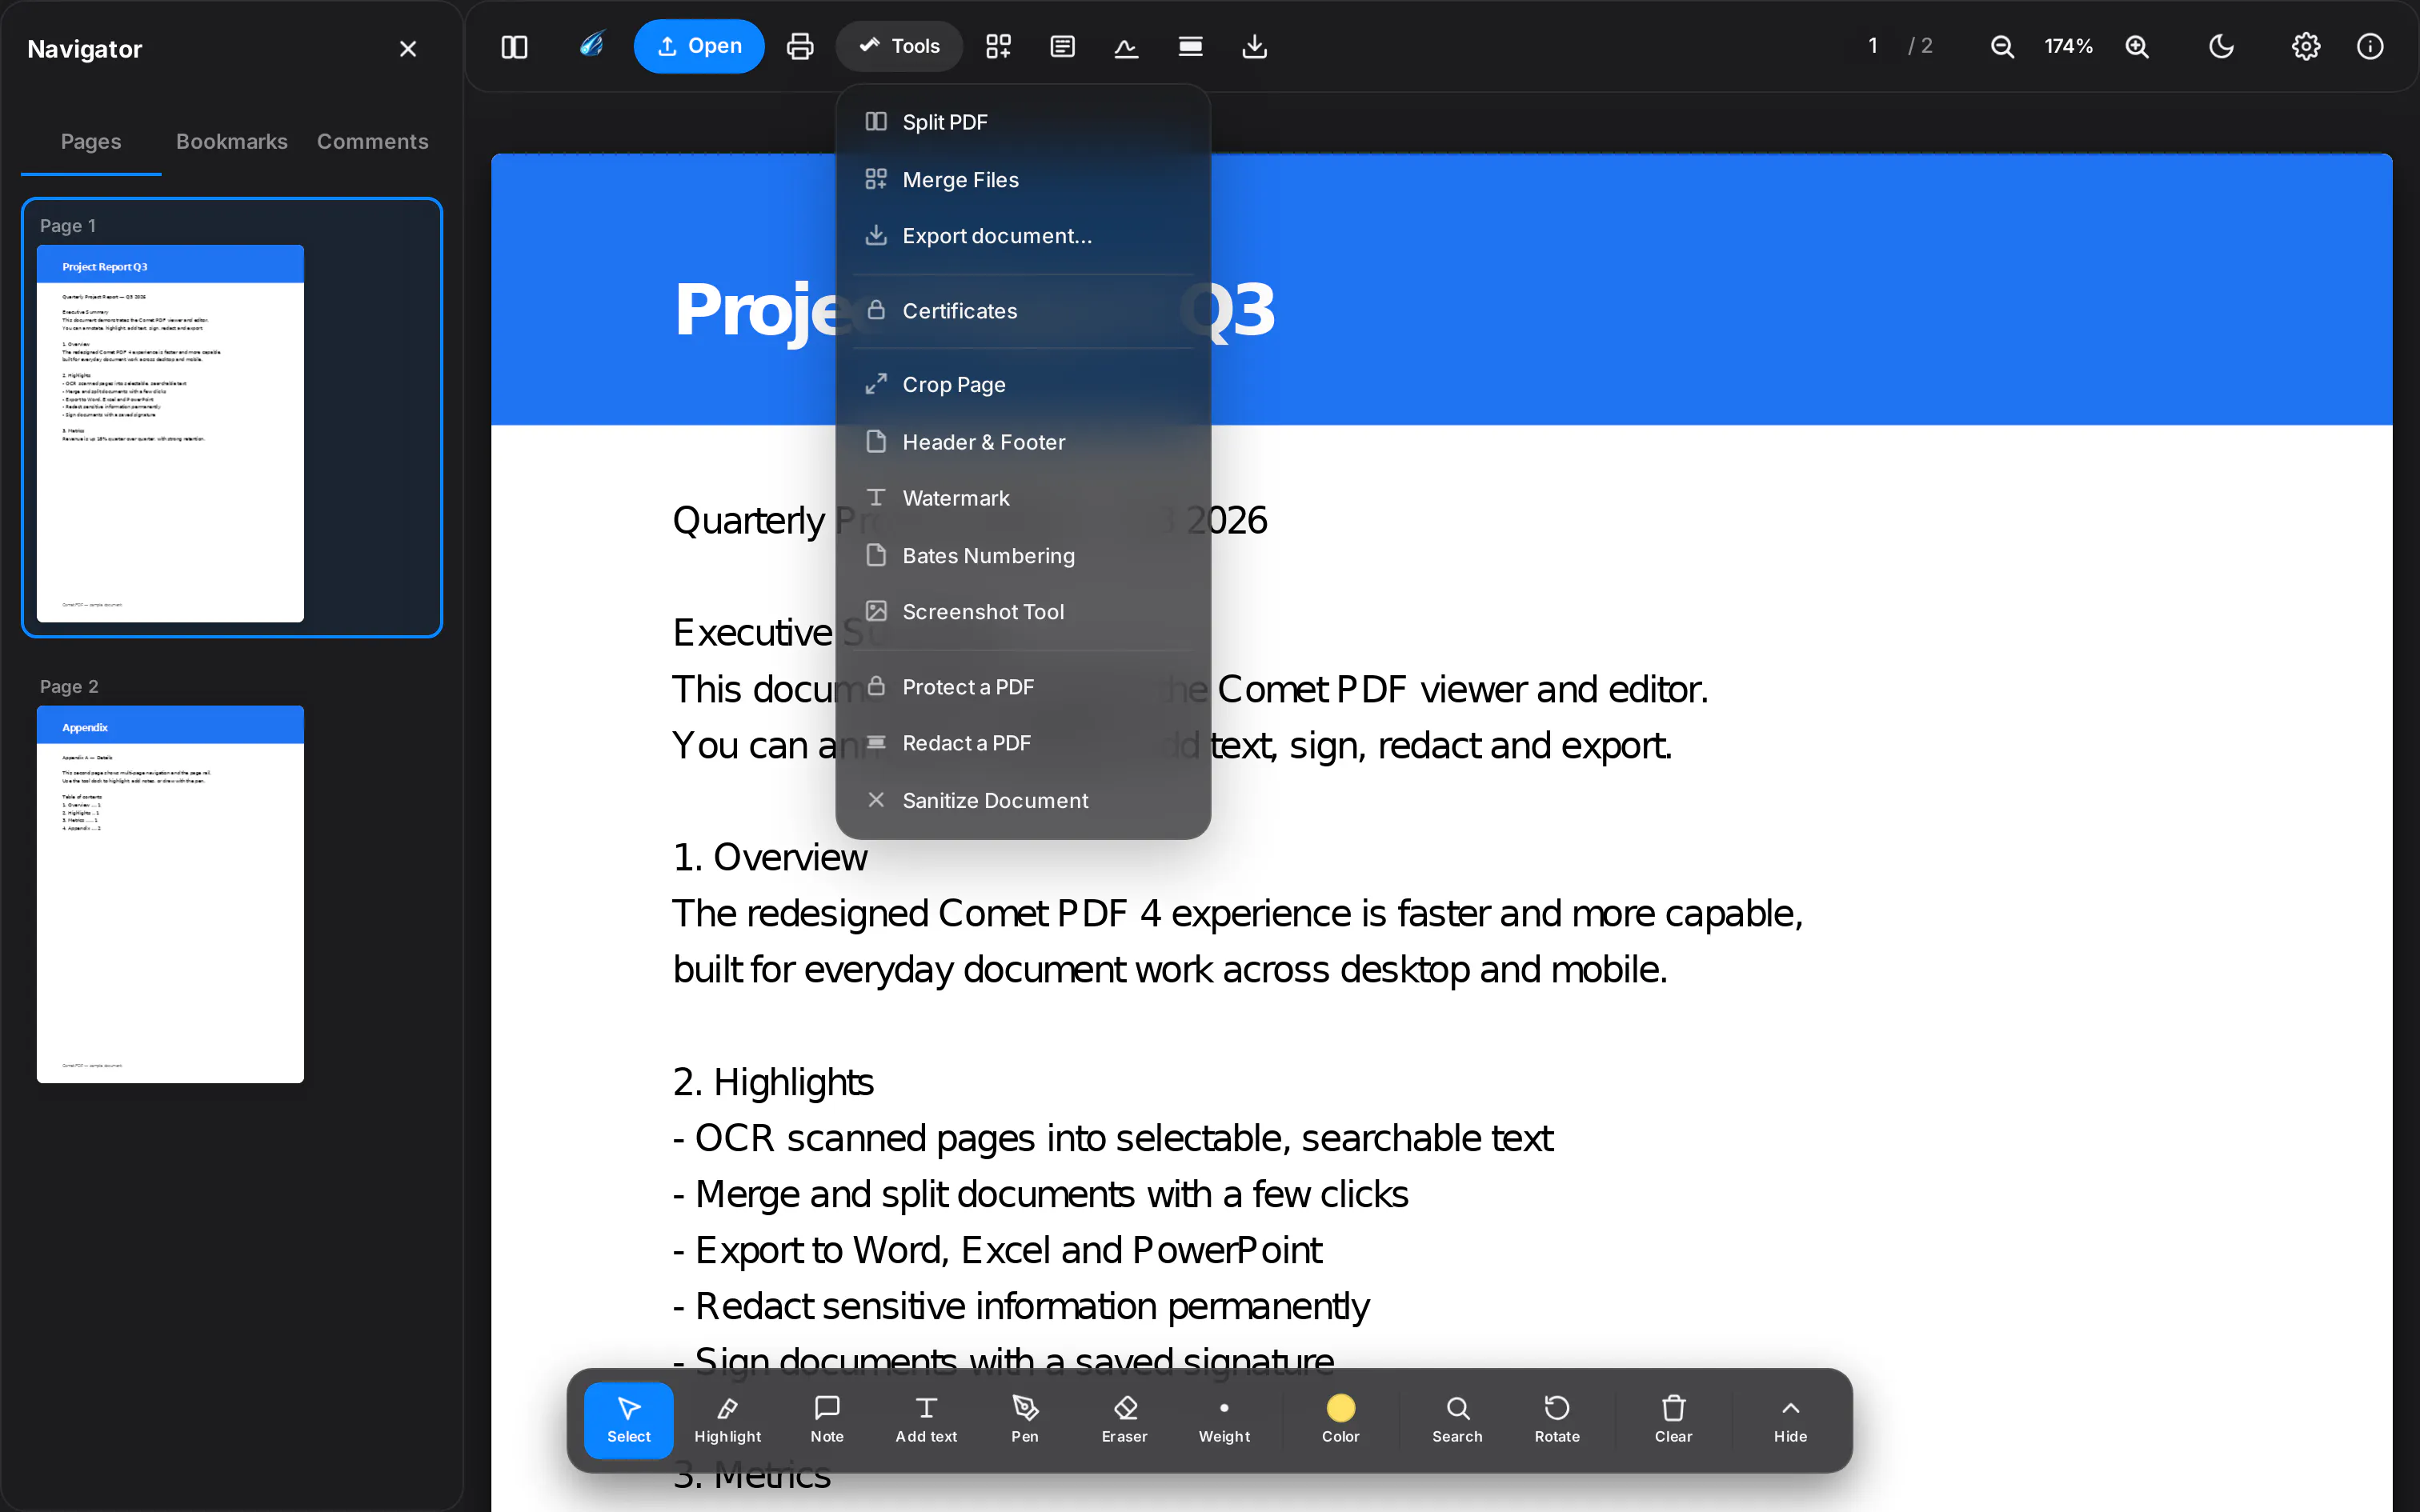Viewport: 2420px width, 1512px height.
Task: Click the current page number field
Action: 1873,46
